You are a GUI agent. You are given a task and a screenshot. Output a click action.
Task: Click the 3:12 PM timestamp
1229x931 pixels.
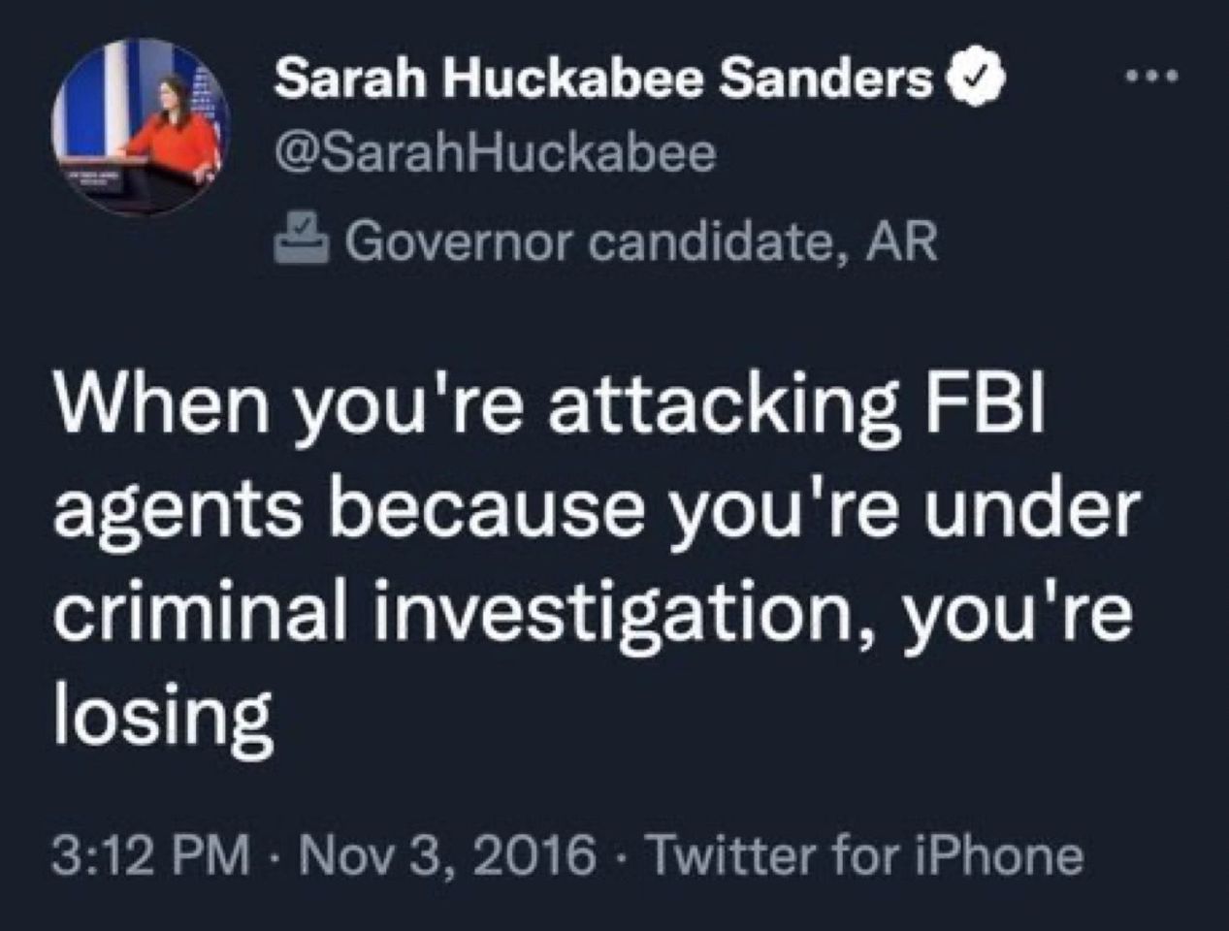(x=150, y=855)
